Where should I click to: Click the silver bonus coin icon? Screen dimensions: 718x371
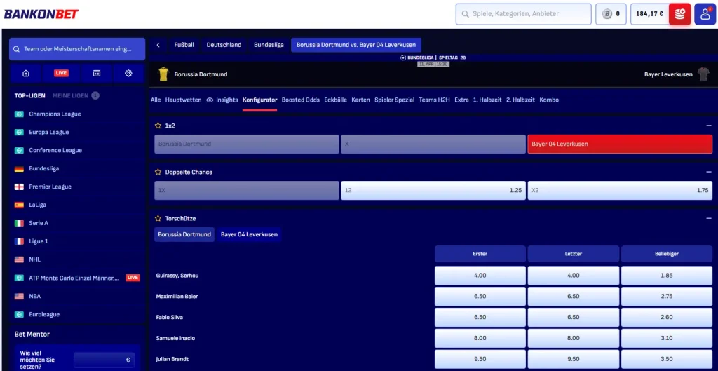click(x=607, y=14)
